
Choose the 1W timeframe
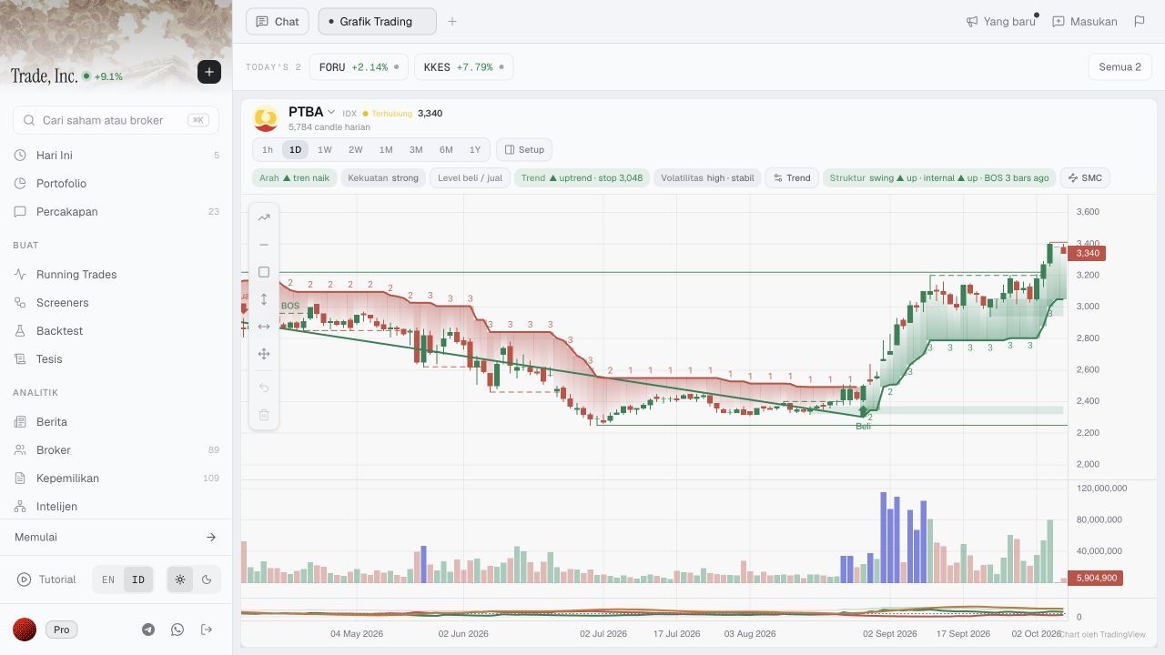(x=325, y=150)
